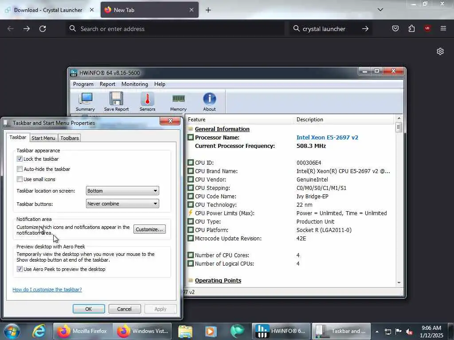Screen dimensions: 454x340
Task: Click the Firefox forward arrow next to reload
Action: [26, 29]
